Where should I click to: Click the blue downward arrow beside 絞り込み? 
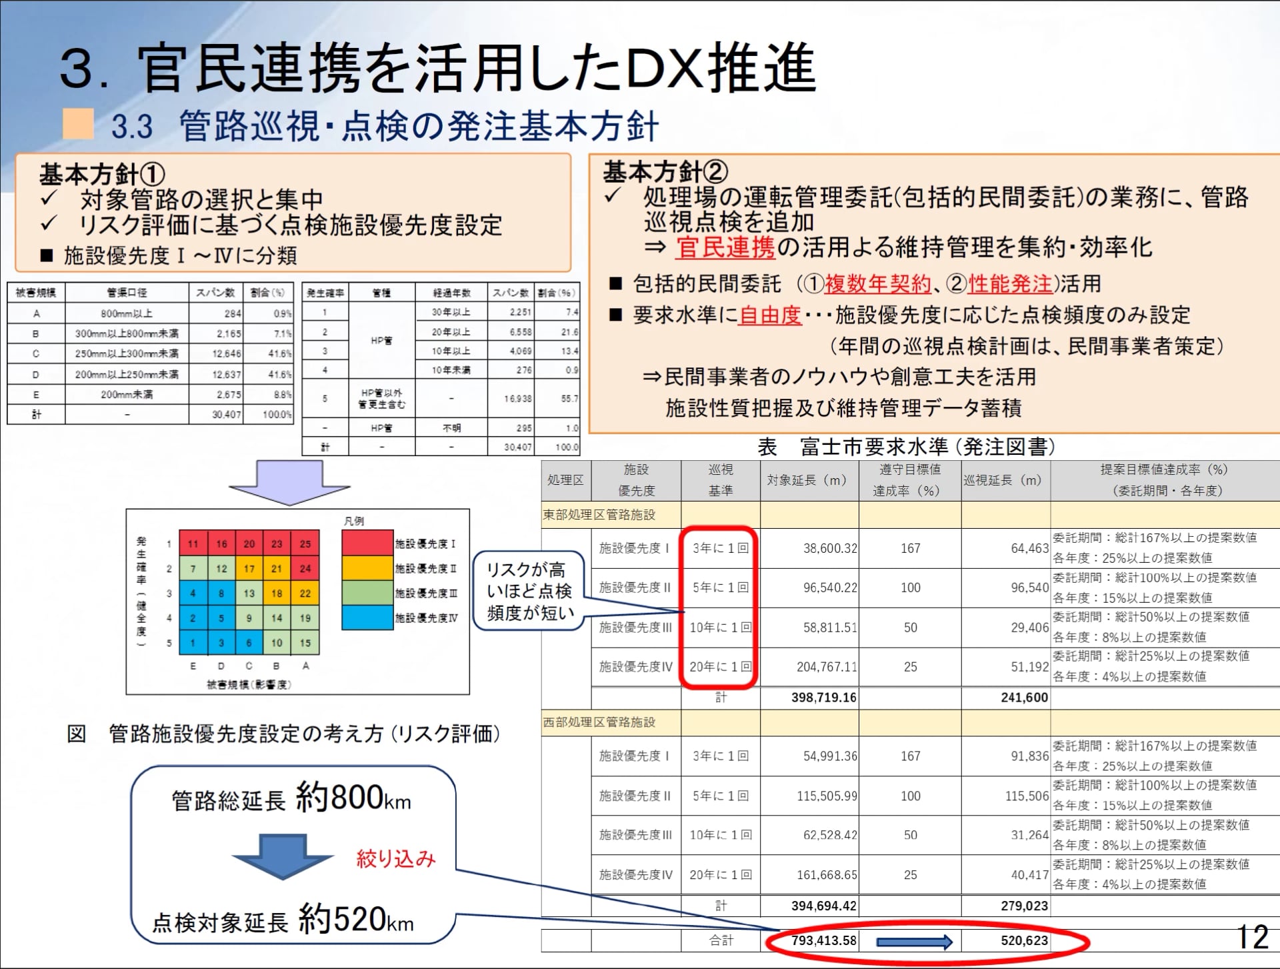(283, 856)
